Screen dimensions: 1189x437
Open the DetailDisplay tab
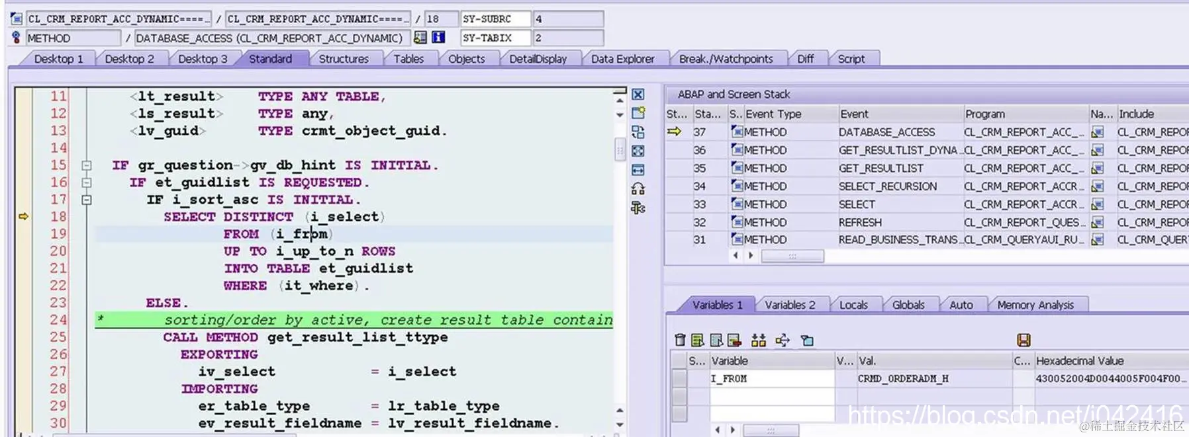(x=538, y=59)
